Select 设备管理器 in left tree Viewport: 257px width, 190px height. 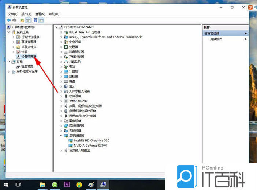[29, 57]
